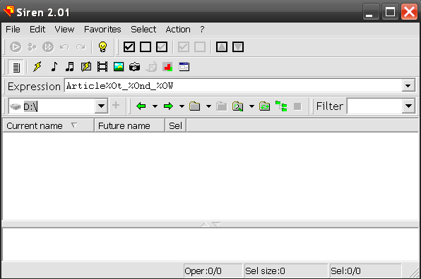Click the single music note icon
The height and width of the screenshot is (279, 421).
54,66
